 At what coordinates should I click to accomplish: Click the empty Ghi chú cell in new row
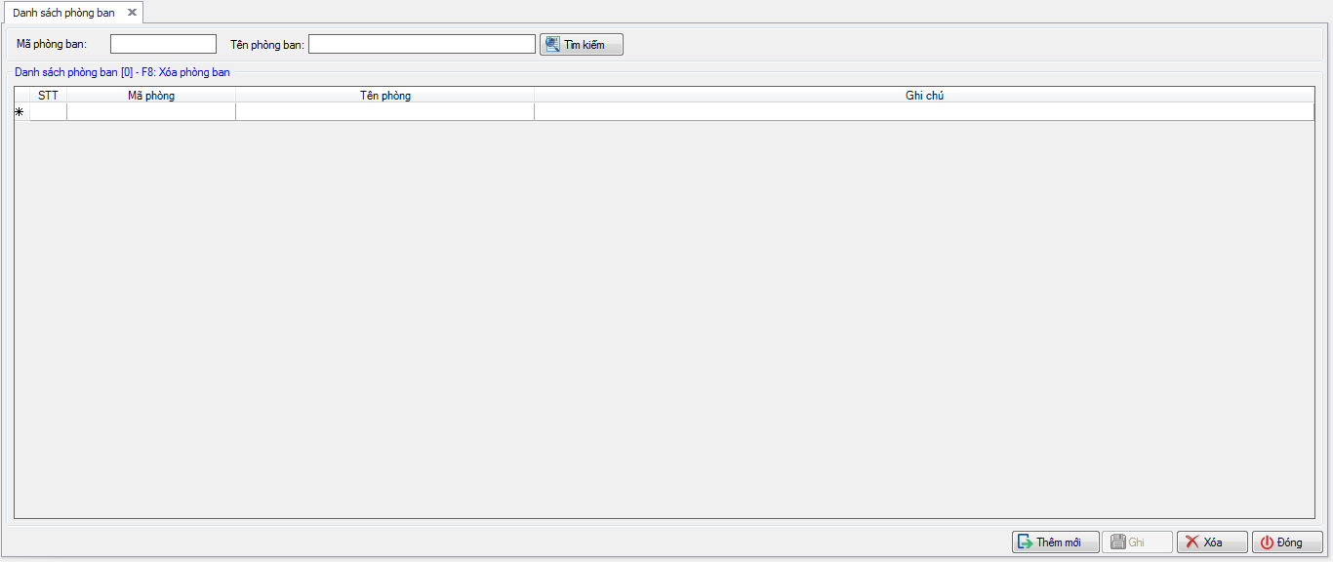click(x=923, y=112)
